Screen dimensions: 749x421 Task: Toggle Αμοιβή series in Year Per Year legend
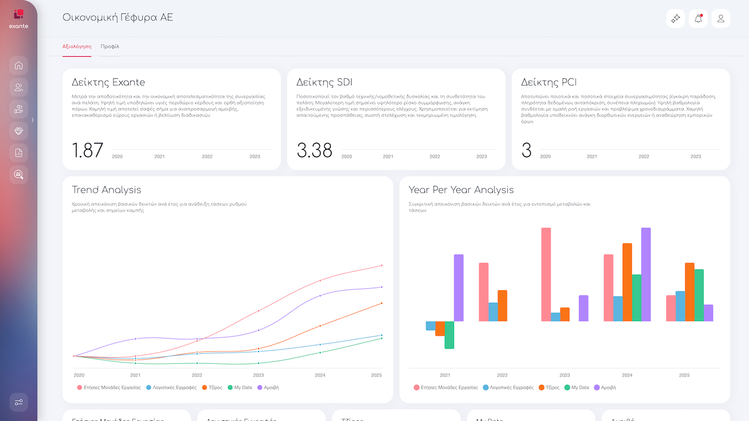pyautogui.click(x=604, y=388)
